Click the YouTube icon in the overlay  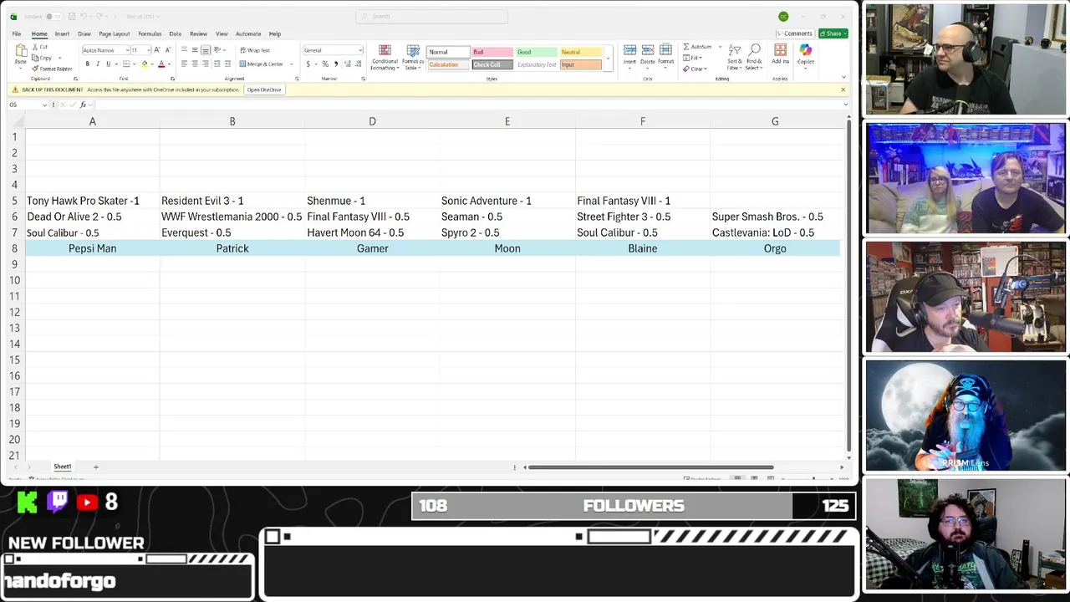coord(87,502)
